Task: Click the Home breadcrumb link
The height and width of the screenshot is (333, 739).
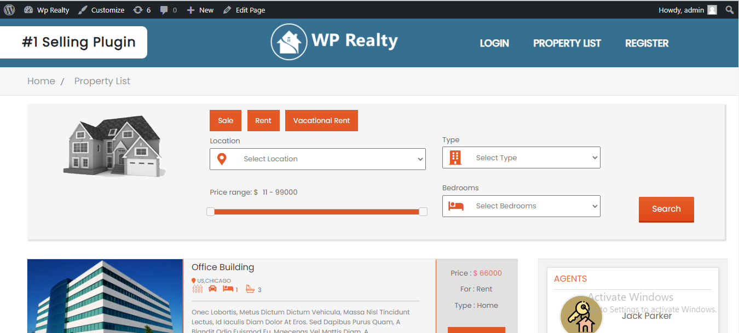Action: click(41, 81)
